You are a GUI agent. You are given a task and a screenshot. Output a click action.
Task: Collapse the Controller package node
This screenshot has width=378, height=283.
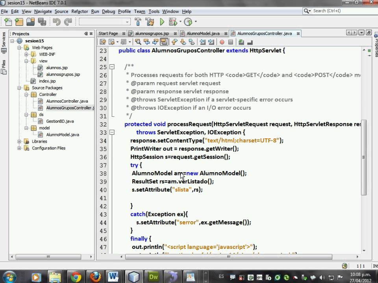pos(26,95)
